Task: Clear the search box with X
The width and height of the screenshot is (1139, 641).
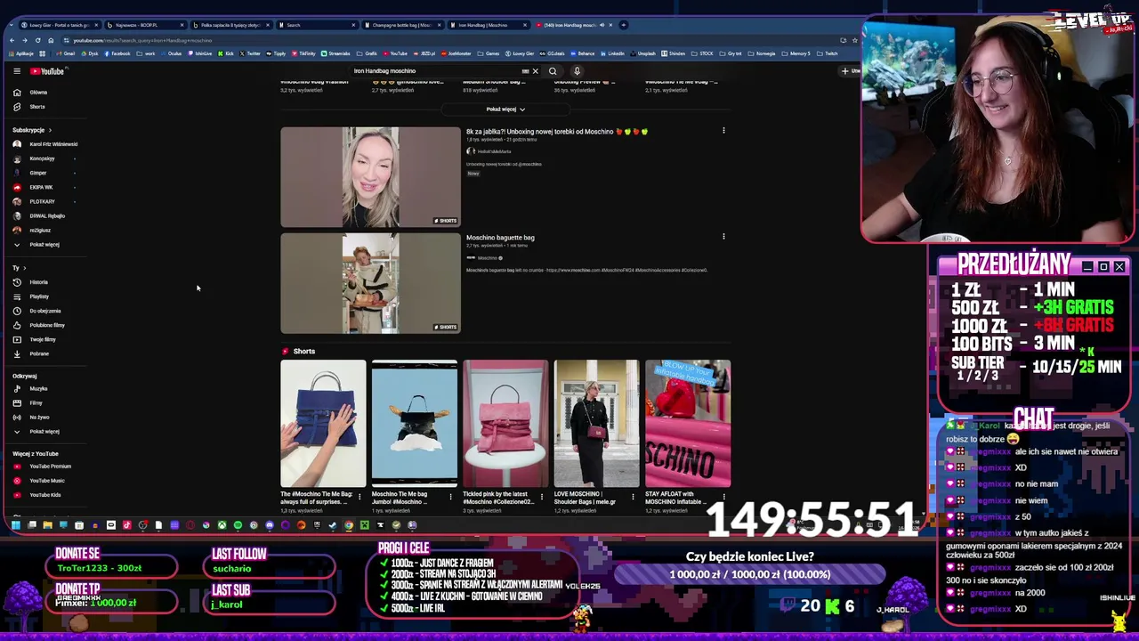Action: [535, 71]
